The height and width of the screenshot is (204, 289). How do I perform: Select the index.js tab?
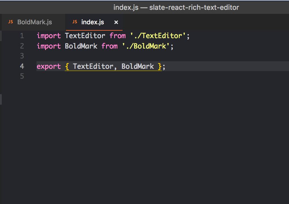(94, 22)
